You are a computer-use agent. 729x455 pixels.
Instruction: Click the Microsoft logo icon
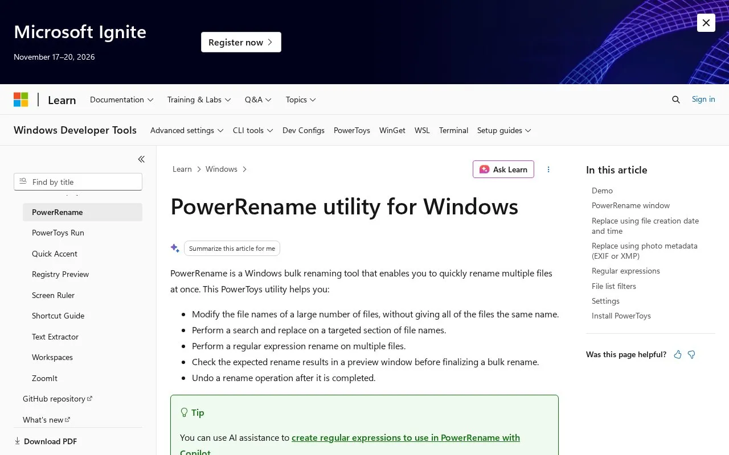coord(21,100)
